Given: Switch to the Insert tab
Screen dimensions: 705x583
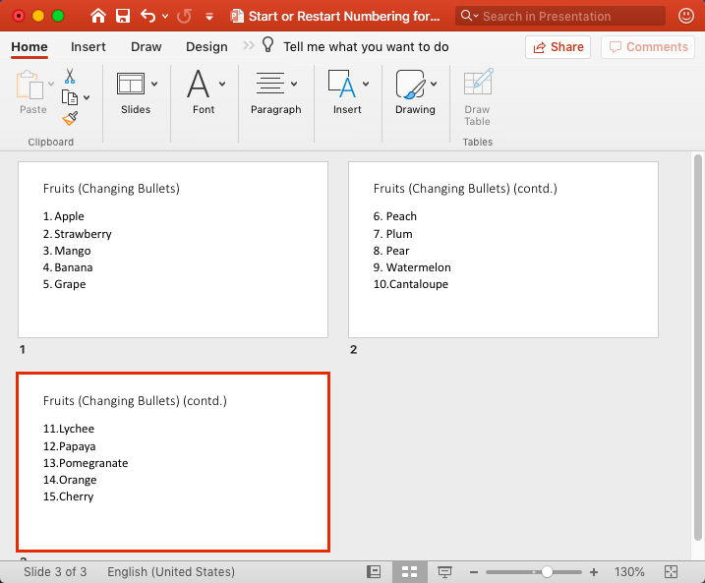Looking at the screenshot, I should [x=88, y=46].
